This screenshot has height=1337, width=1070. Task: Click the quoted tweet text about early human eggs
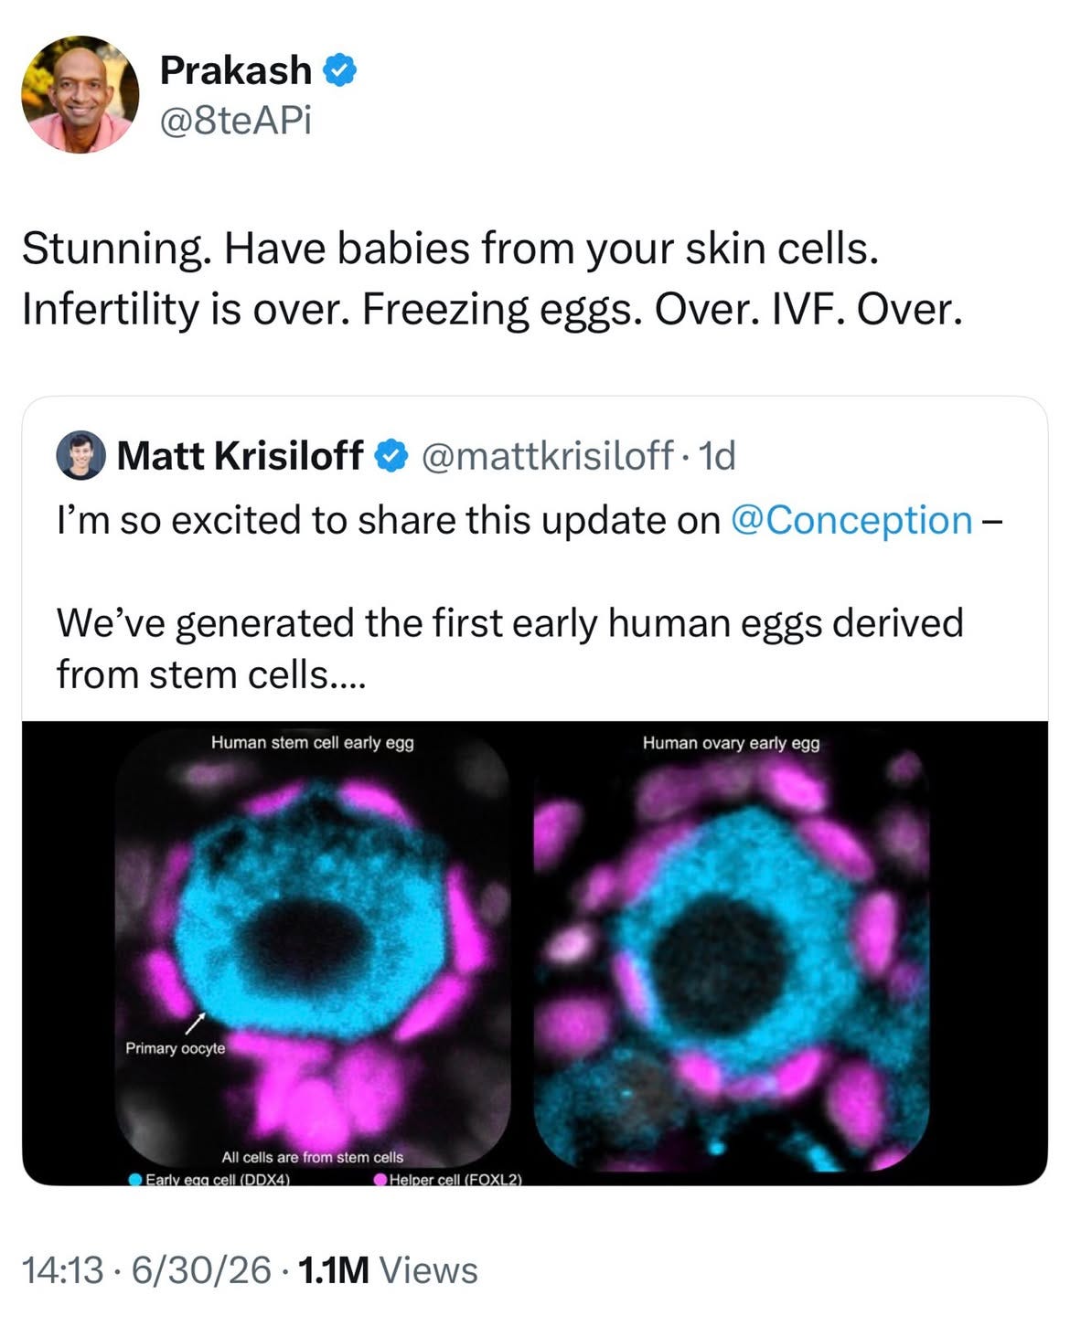509,648
